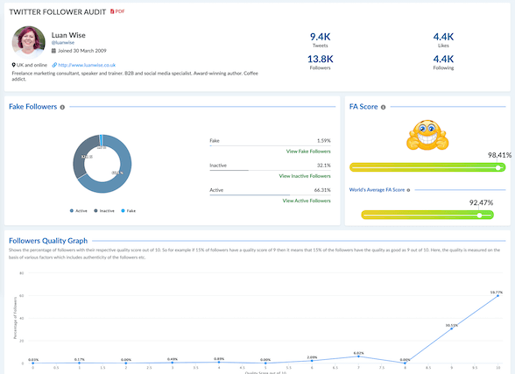Click the 59.77% data point on graph

click(x=497, y=295)
